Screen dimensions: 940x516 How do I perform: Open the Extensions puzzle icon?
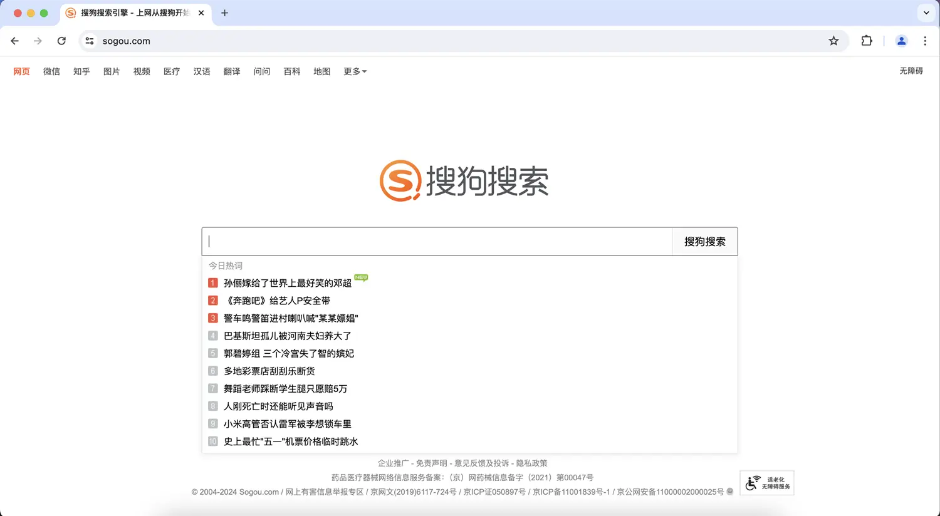(x=867, y=41)
